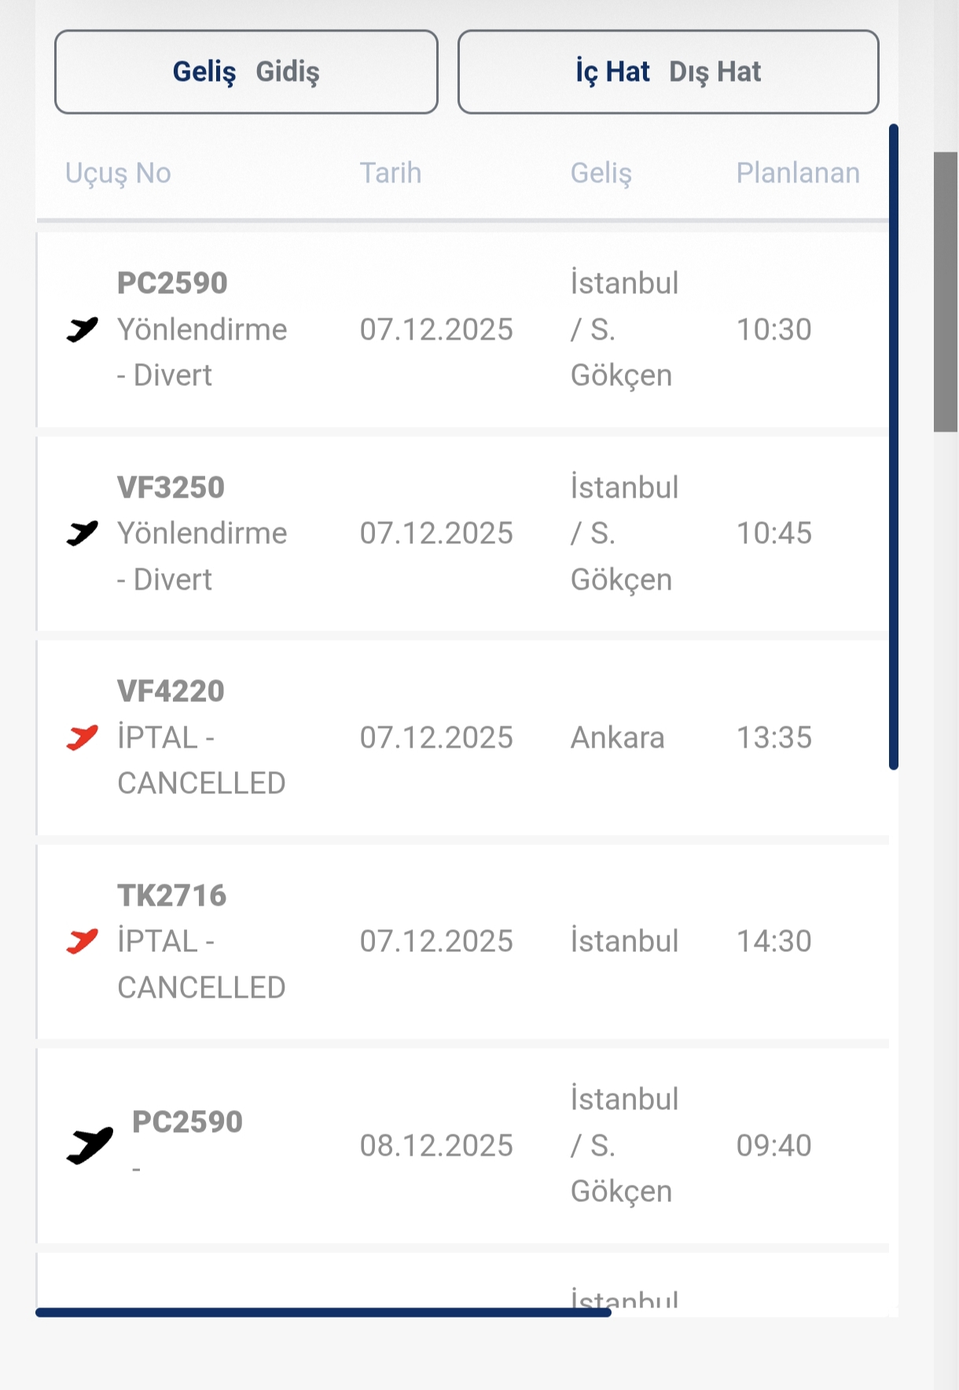
Task: Click the horizontal blue scrollbar below table
Action: [x=323, y=1312]
